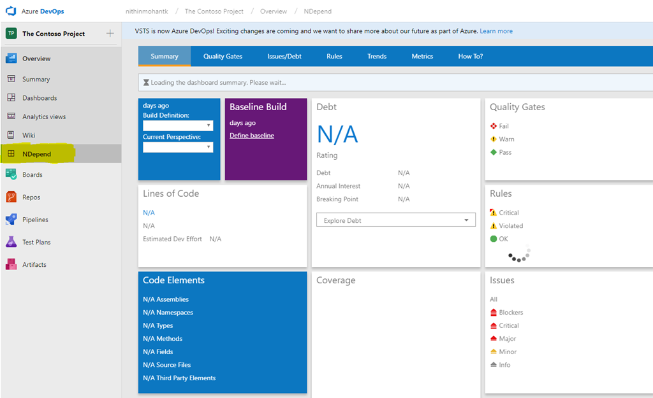Switch to the Issues/Debt tab
Image resolution: width=653 pixels, height=398 pixels.
point(284,56)
